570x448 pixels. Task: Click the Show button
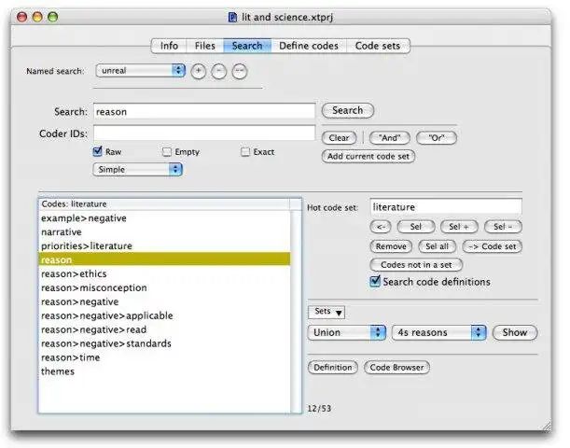pos(515,332)
